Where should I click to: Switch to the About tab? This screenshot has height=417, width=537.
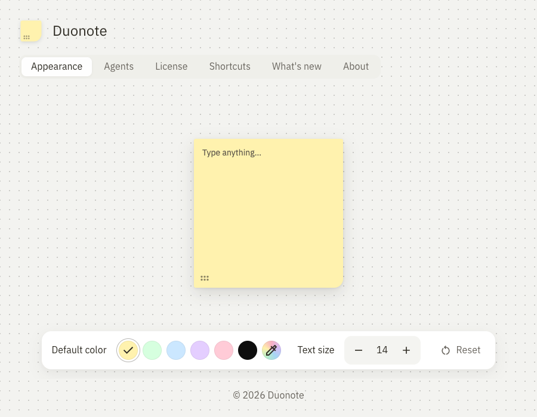click(x=356, y=67)
